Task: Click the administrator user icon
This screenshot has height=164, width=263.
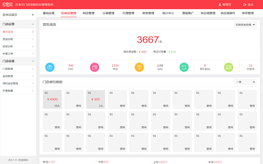Action: click(x=220, y=5)
